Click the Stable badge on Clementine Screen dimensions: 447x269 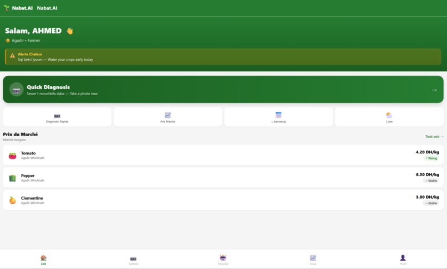(431, 203)
